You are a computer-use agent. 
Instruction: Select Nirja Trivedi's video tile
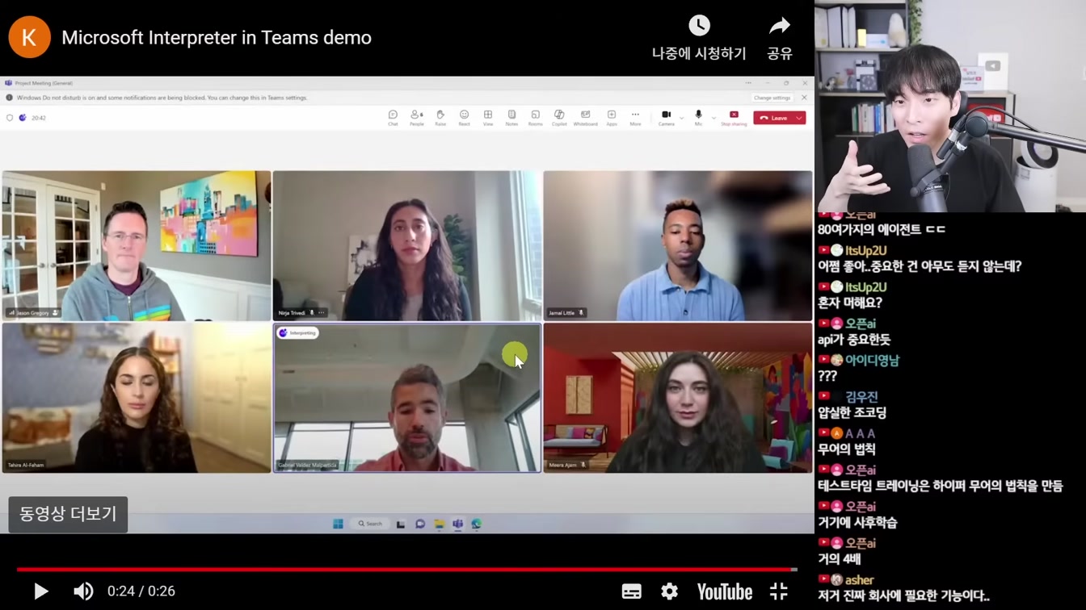click(407, 245)
